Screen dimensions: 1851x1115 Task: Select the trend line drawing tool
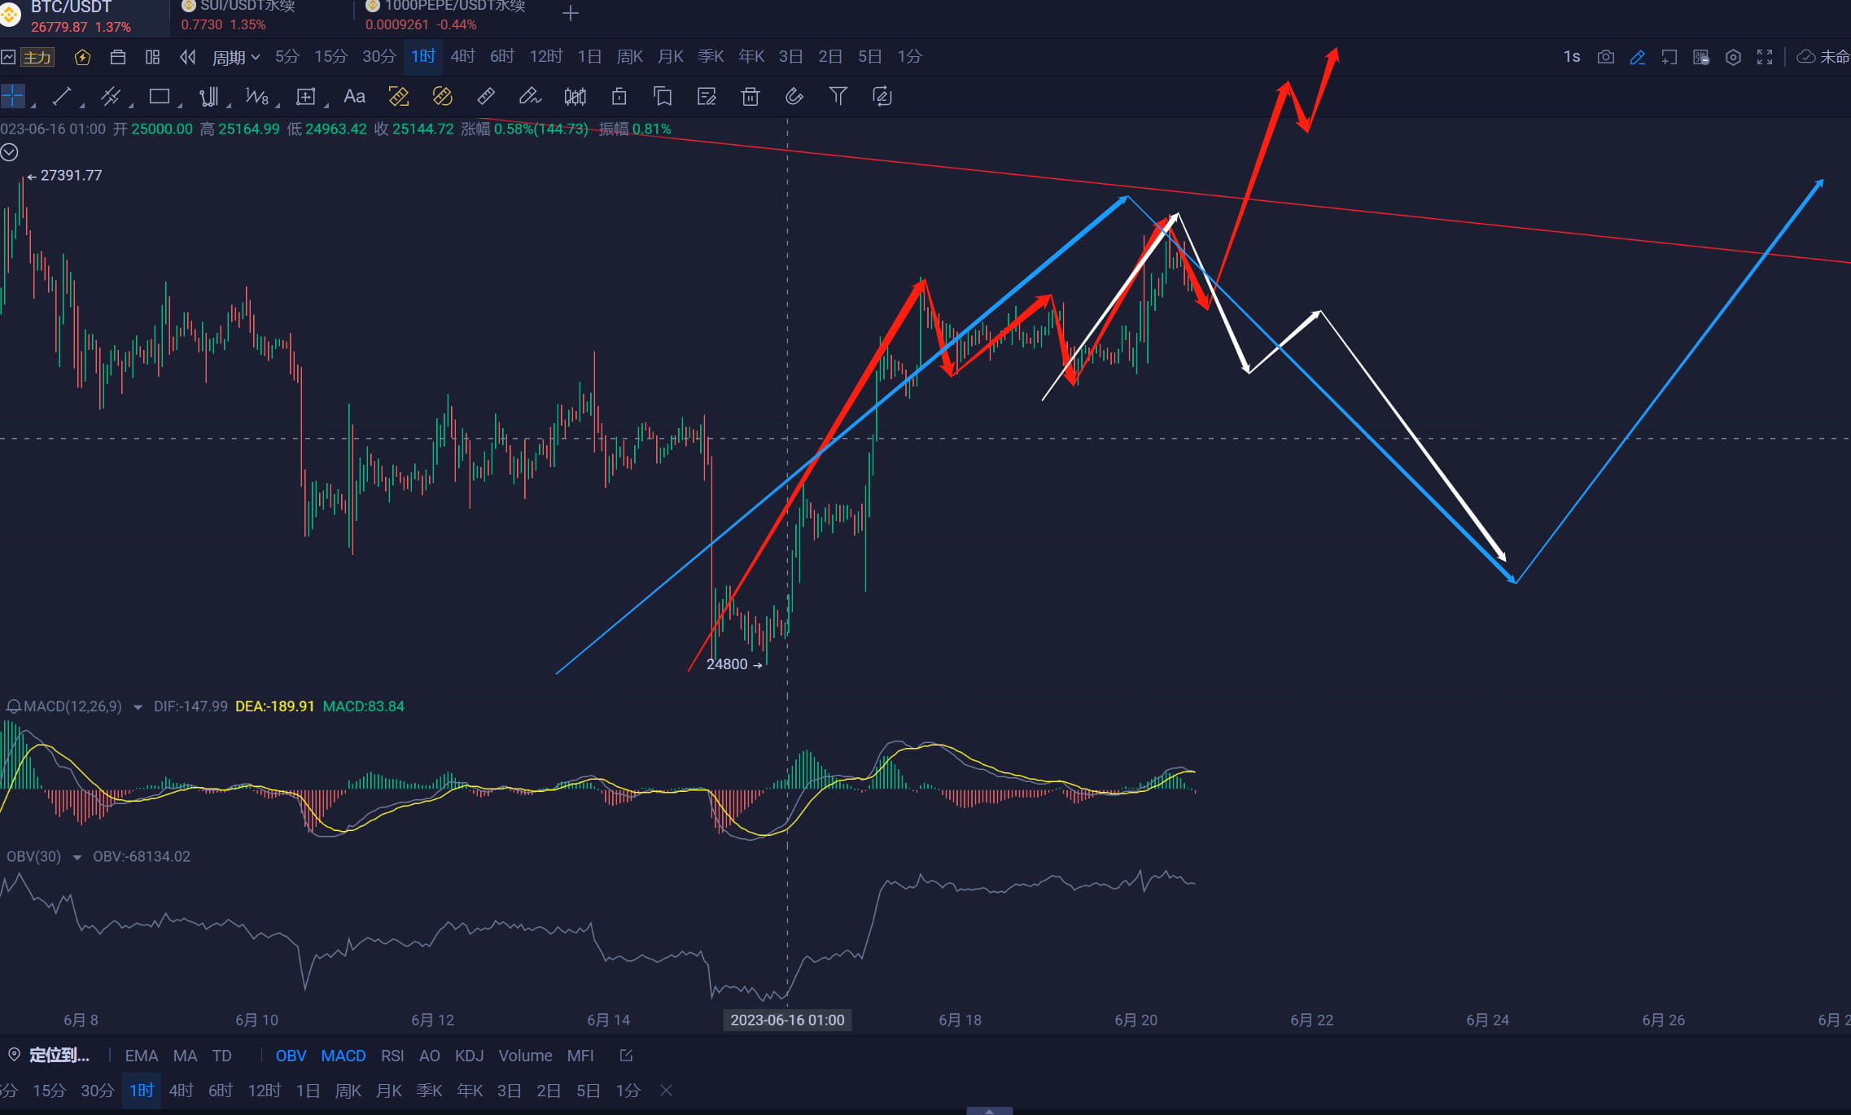click(x=61, y=97)
